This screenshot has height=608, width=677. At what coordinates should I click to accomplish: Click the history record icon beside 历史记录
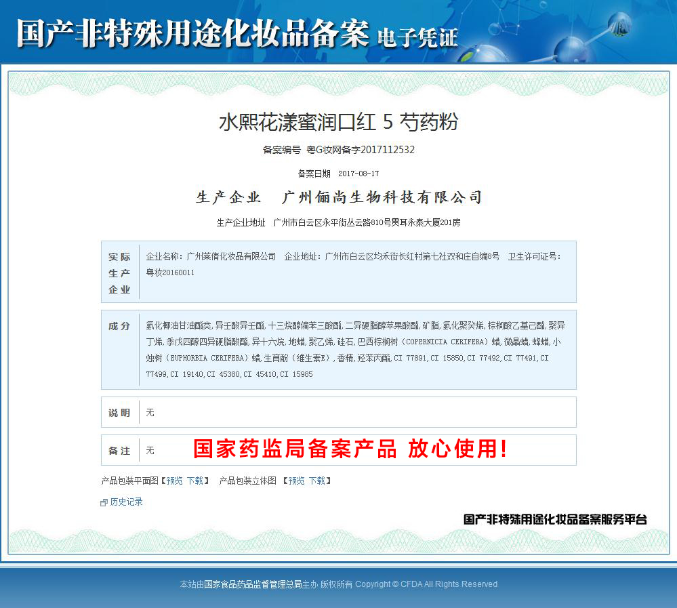(104, 502)
